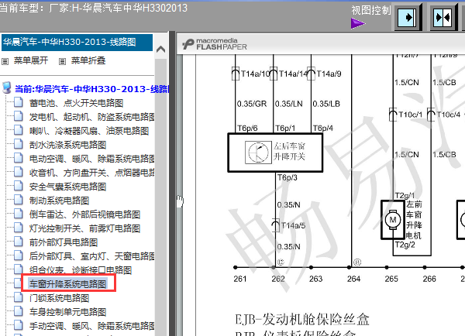Screen dimensions: 465x336
Task: Click connector label T14a/5
Action: (x=293, y=225)
